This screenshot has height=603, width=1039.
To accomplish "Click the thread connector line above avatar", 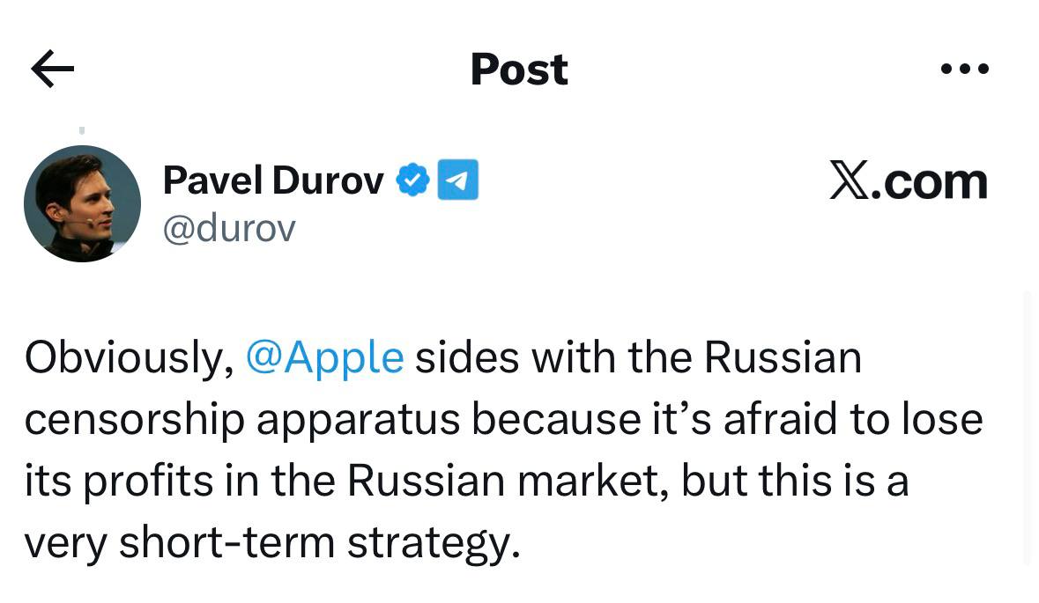I will 82,130.
